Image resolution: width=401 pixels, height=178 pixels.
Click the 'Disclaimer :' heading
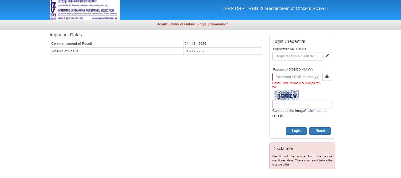click(284, 149)
